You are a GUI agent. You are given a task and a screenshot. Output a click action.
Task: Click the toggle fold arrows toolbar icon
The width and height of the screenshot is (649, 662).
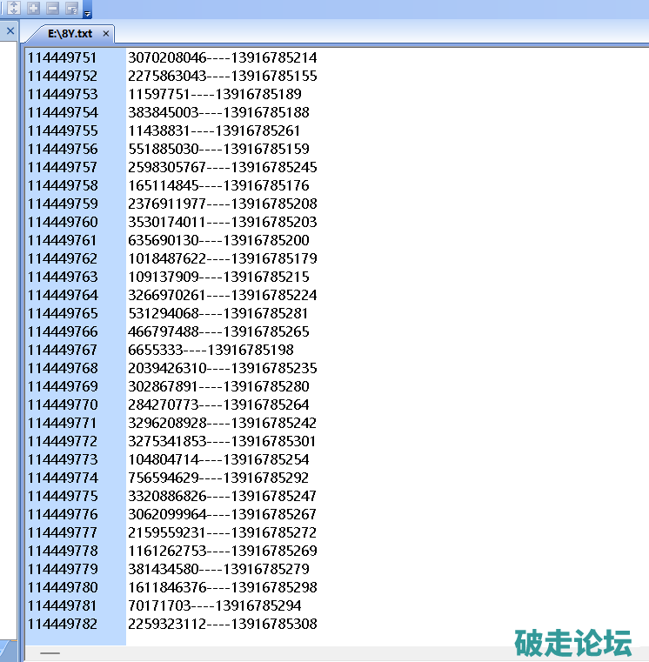(14, 8)
